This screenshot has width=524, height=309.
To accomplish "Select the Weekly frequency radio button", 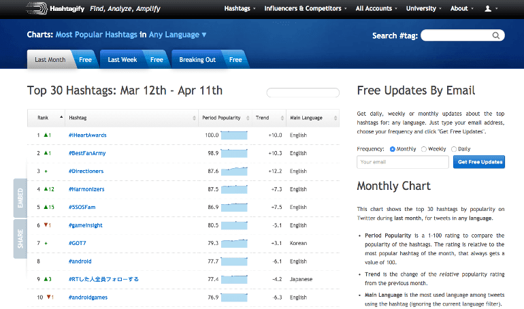I will click(x=424, y=149).
